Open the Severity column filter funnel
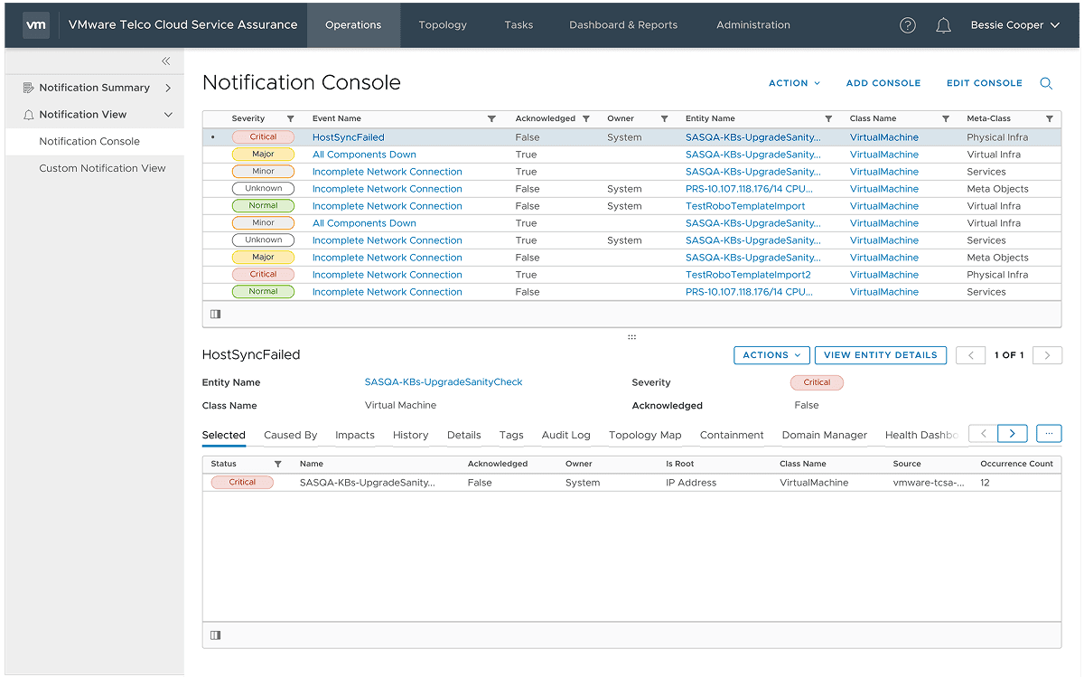Screen dimensions: 1084x677 291,118
